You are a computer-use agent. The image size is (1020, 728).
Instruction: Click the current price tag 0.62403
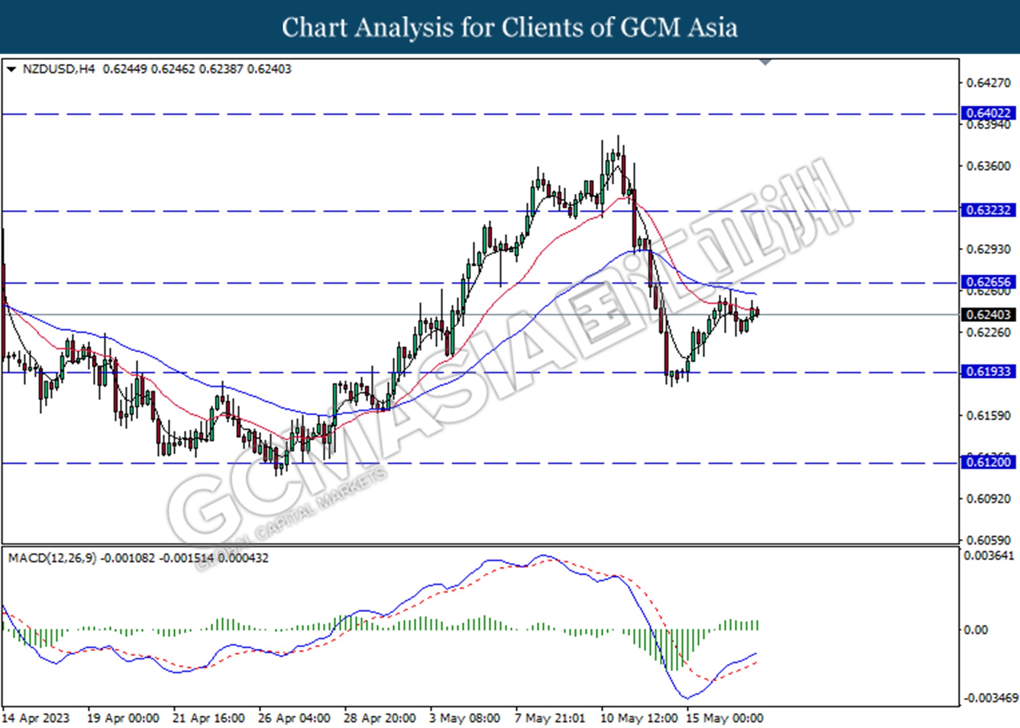[988, 315]
